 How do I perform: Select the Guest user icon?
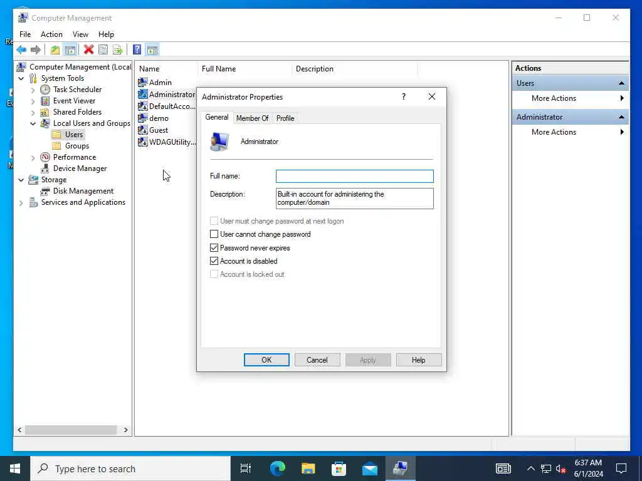(142, 130)
